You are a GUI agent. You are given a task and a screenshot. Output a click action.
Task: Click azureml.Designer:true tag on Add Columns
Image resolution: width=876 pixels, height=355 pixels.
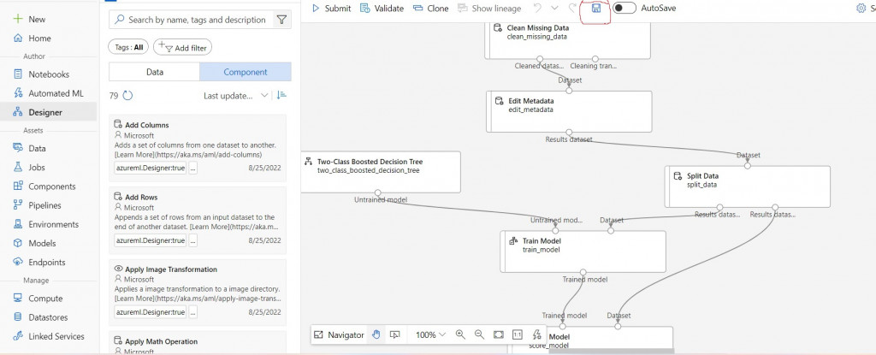(x=151, y=168)
